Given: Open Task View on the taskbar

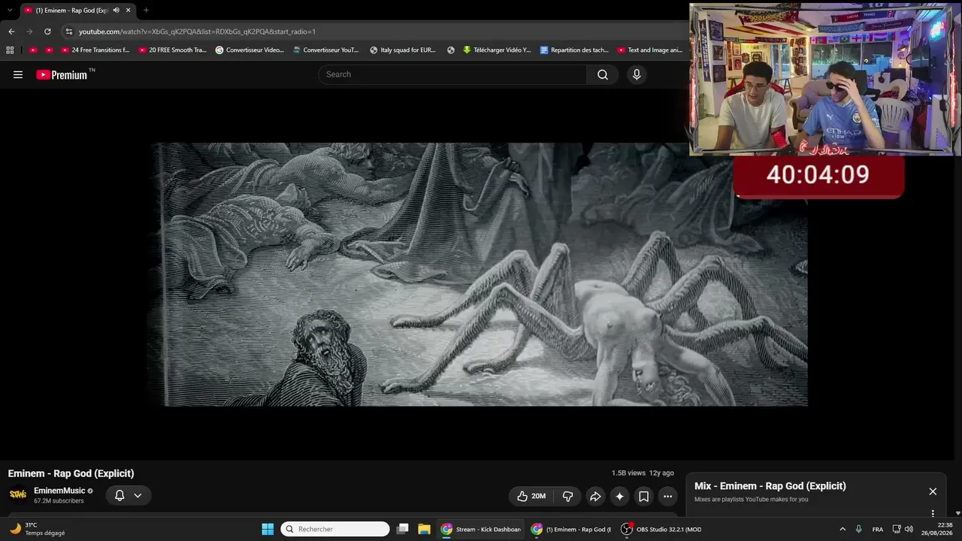Looking at the screenshot, I should 403,529.
